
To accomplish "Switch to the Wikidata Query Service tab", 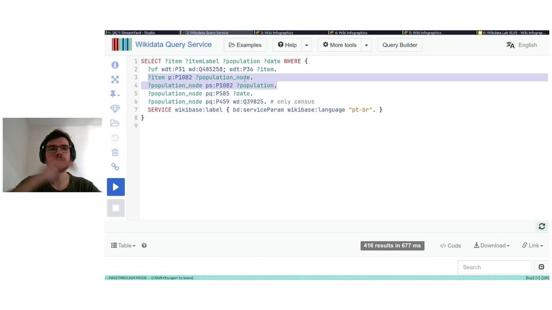I will [217, 33].
